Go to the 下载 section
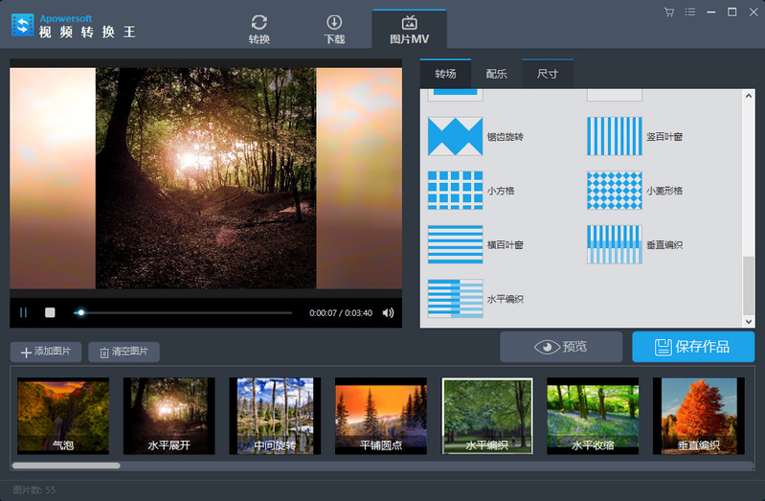The height and width of the screenshot is (501, 765). [334, 30]
